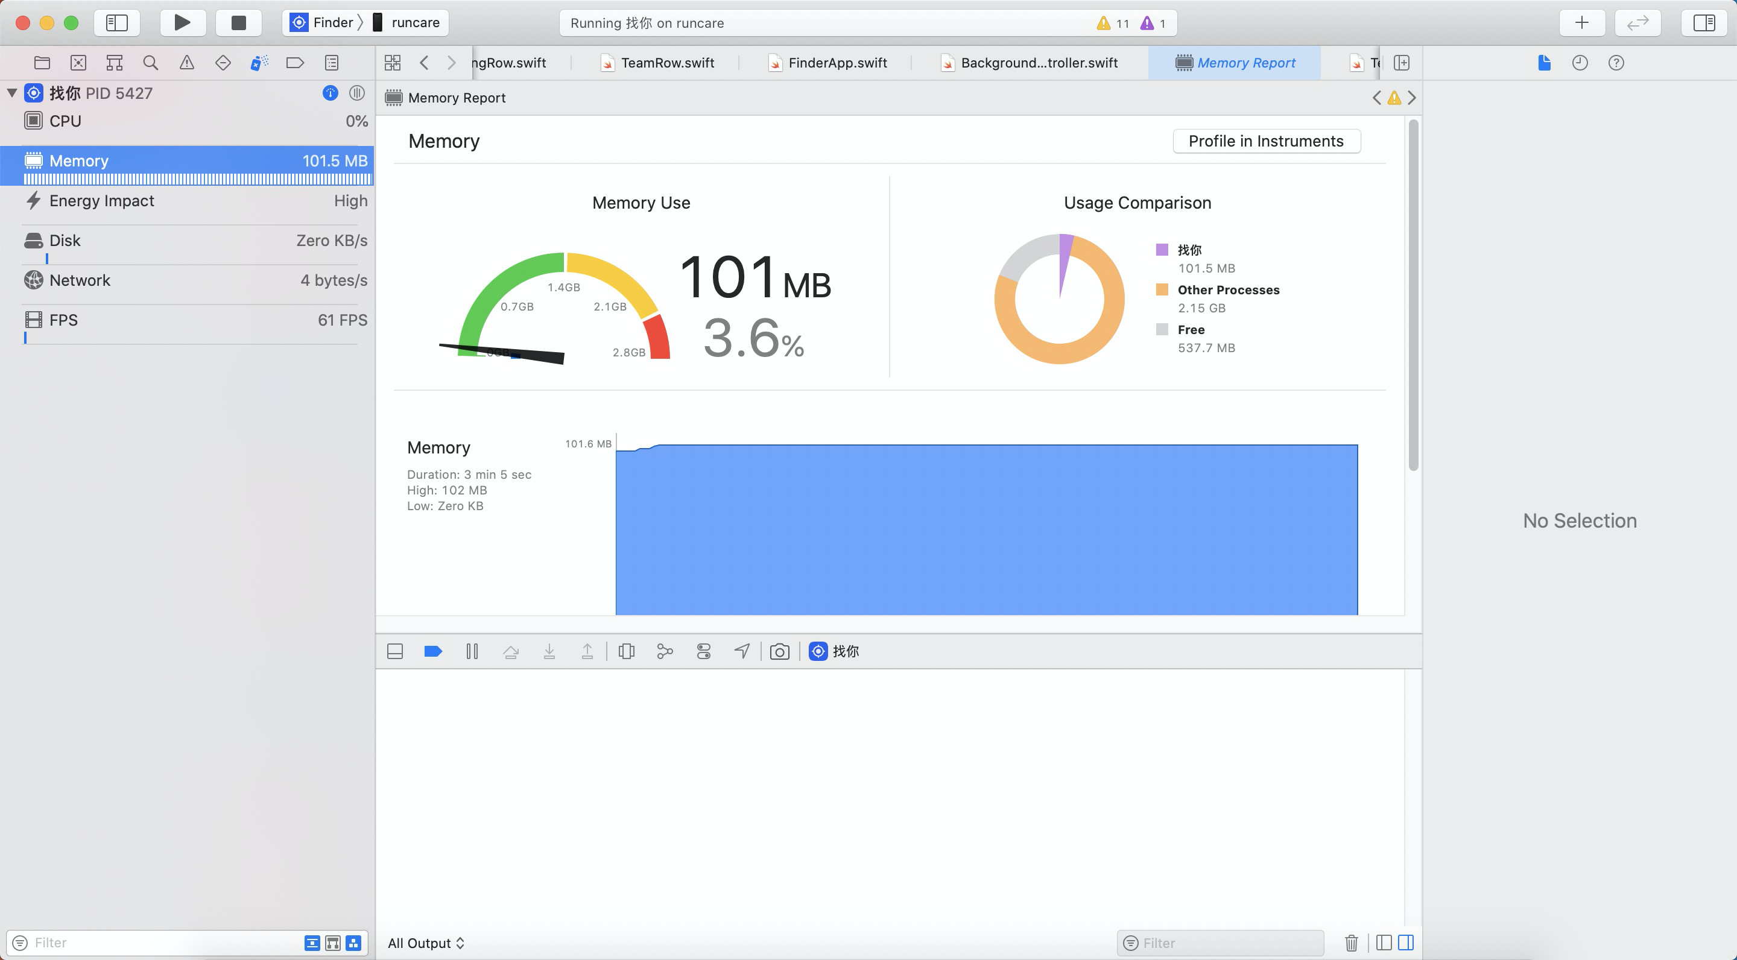
Task: Click the Debug View Hierarchy icon
Action: tap(627, 651)
